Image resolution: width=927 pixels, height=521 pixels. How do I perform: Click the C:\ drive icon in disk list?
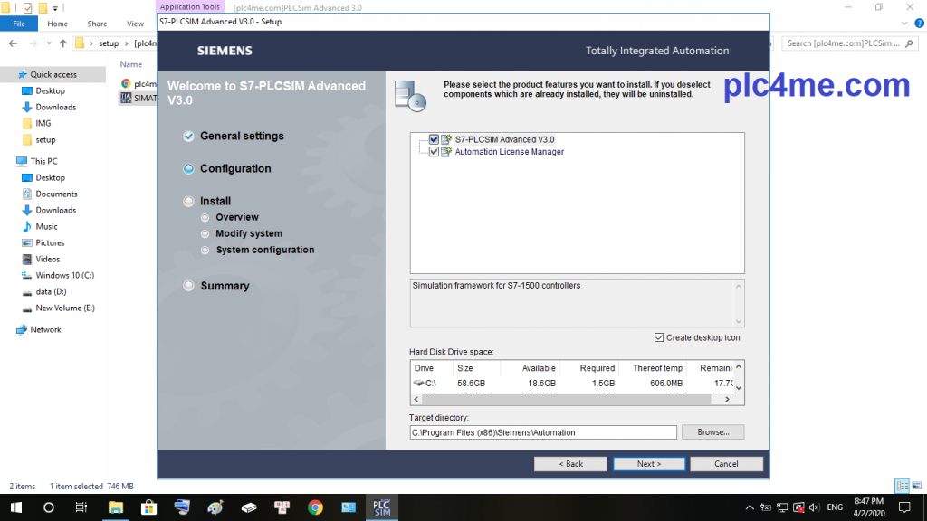pos(419,384)
